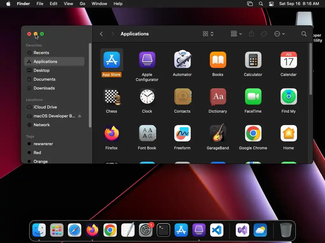Open Control Center in the menu bar
Image resolution: width=325 pixels, height=243 pixels.
point(271,4)
